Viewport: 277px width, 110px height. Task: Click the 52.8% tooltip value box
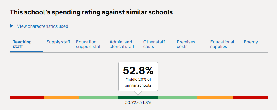tap(138, 76)
